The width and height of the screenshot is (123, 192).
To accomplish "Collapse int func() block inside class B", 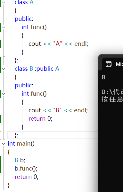I will 4,94.
